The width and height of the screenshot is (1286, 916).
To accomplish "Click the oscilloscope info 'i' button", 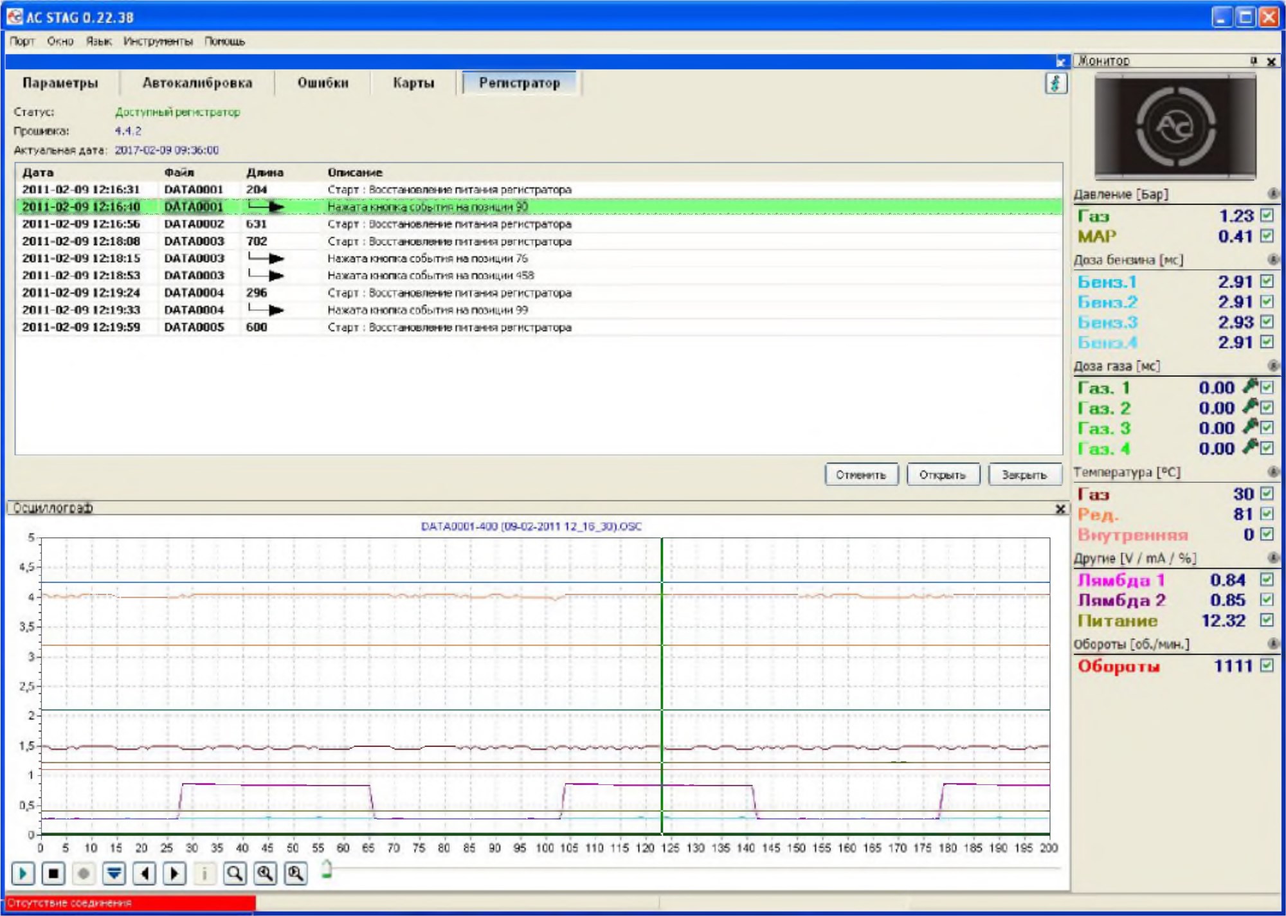I will 204,874.
